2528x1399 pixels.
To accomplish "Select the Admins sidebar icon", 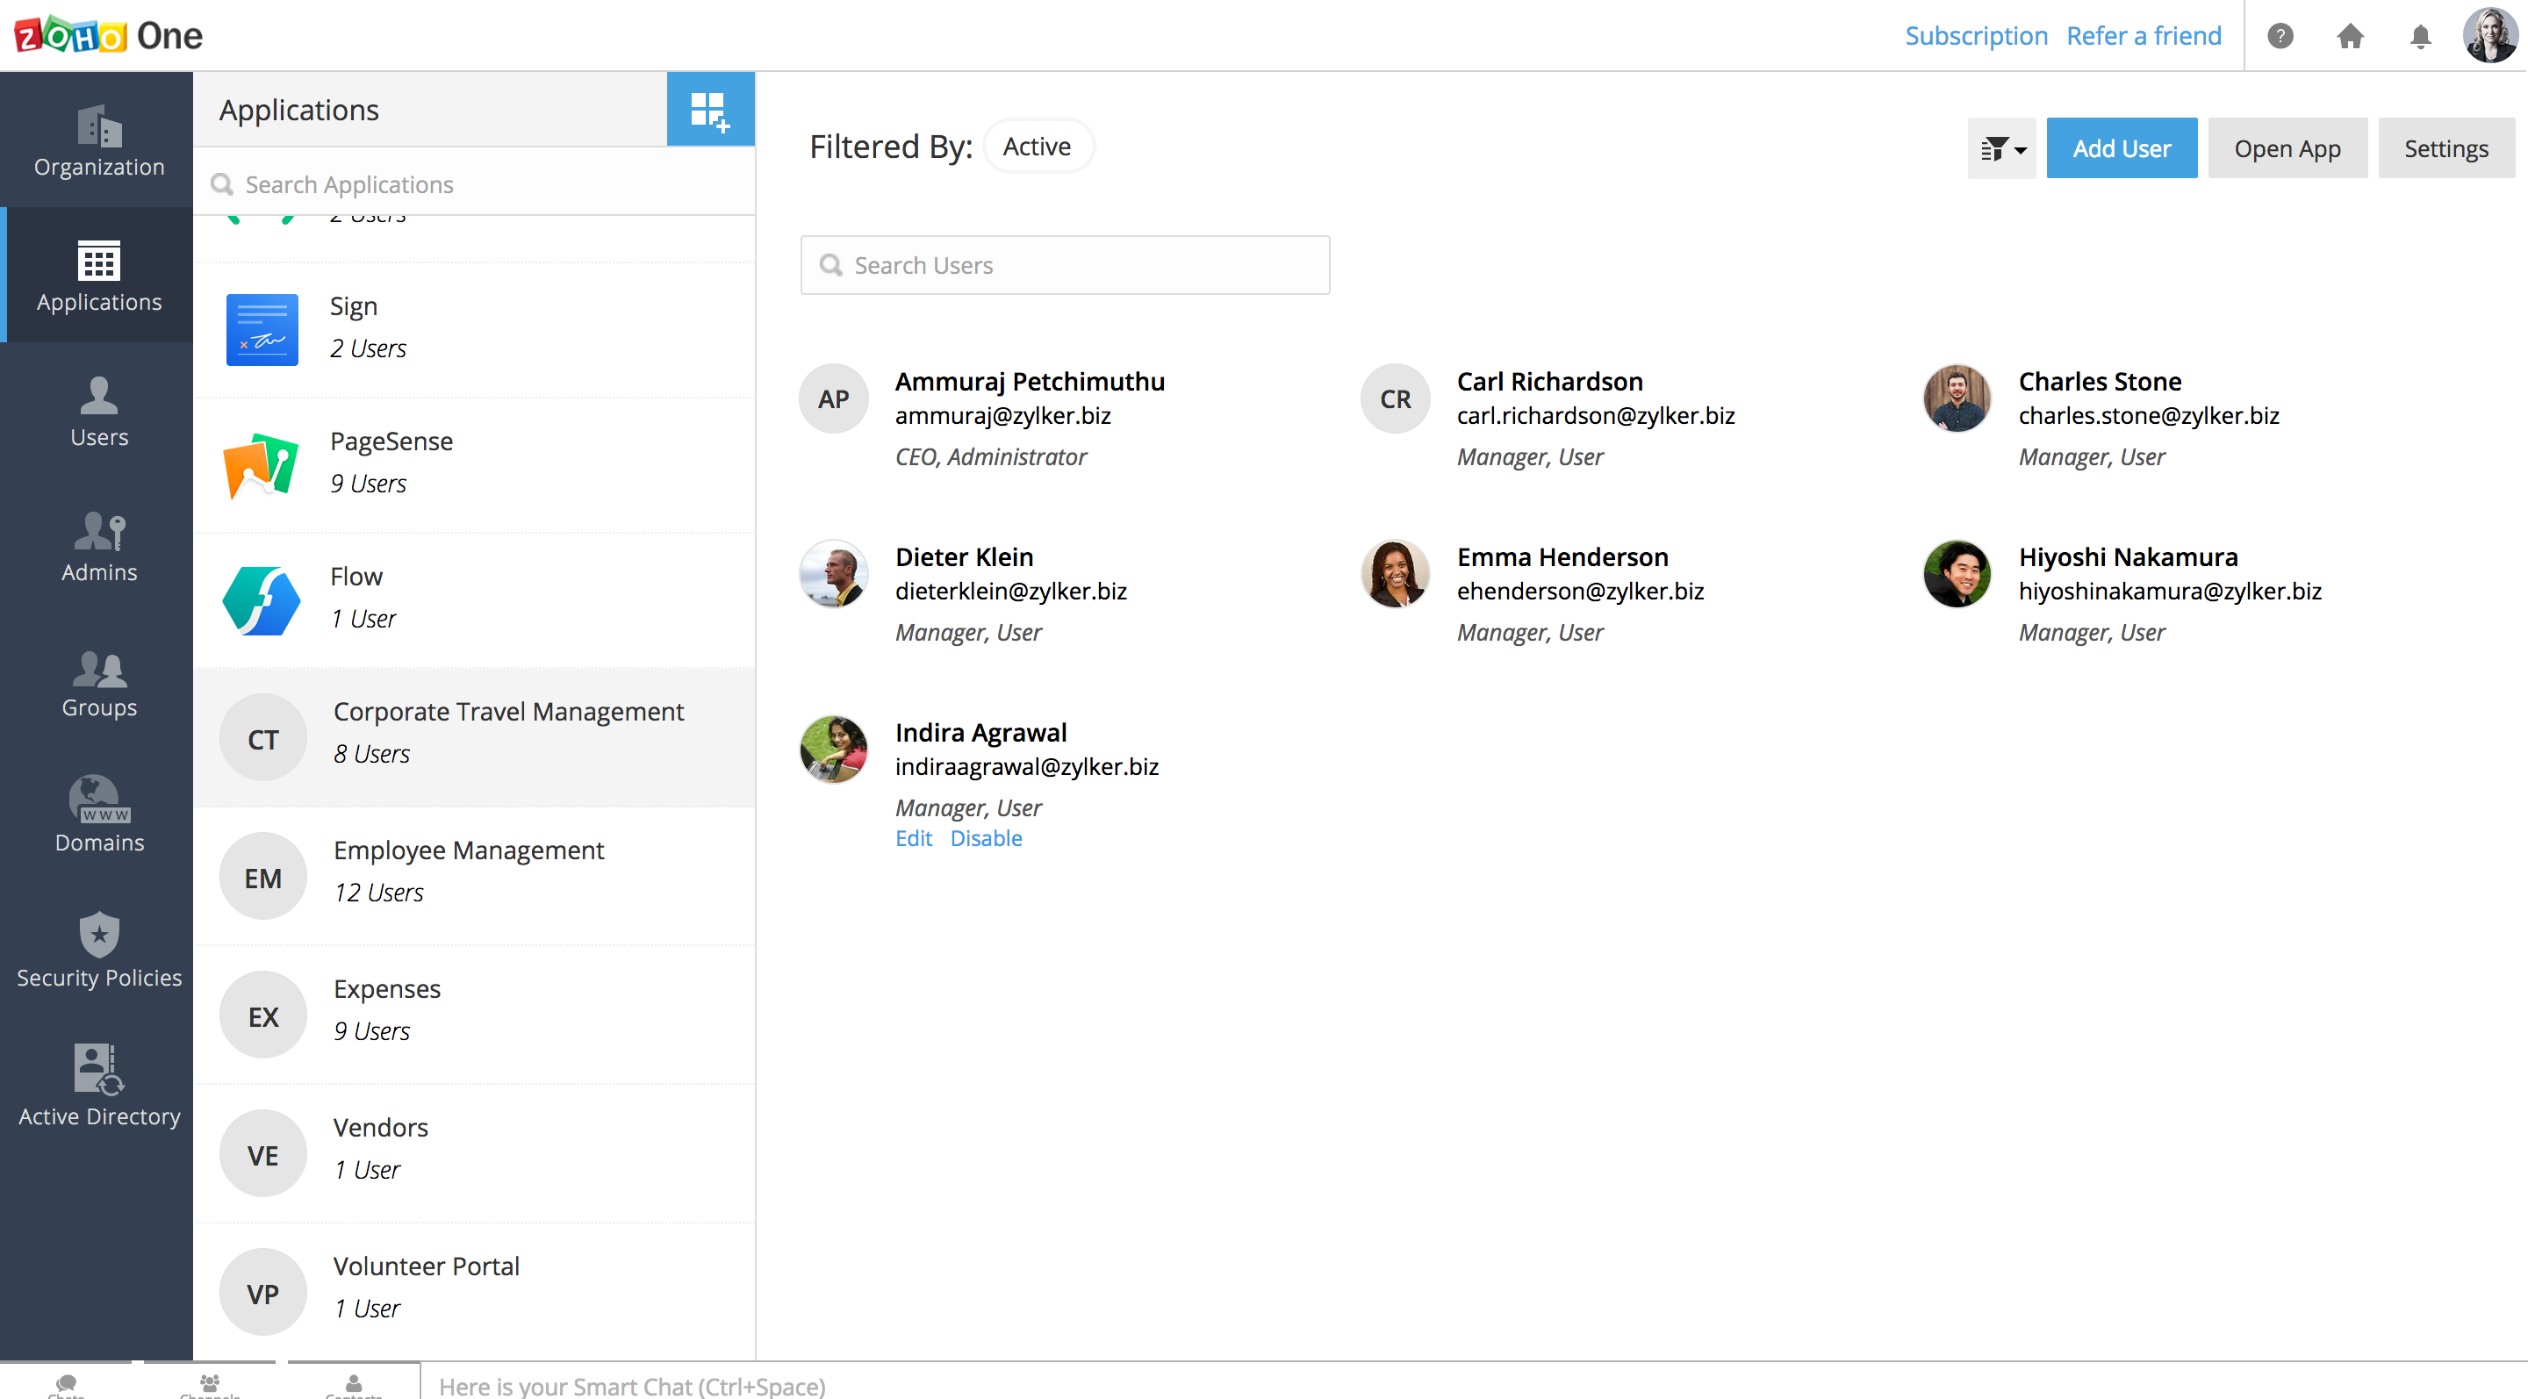I will point(98,546).
